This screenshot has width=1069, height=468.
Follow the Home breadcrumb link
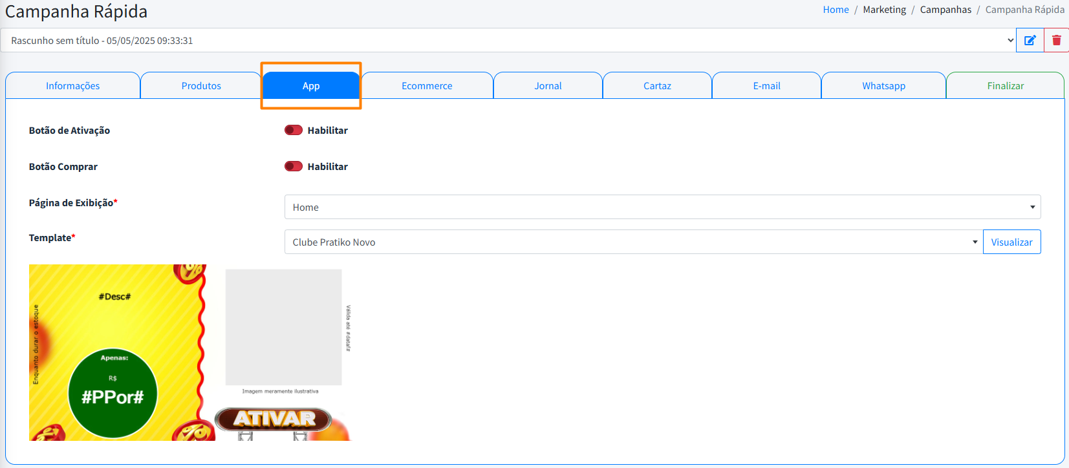(836, 10)
